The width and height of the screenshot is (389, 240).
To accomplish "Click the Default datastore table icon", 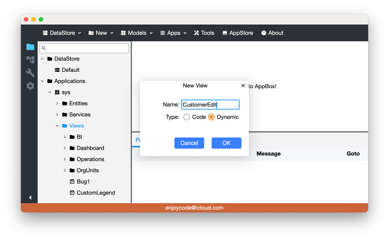I will pos(57,70).
